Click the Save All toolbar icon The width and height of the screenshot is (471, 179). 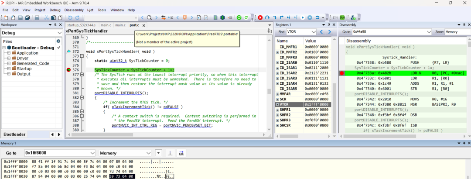(x=27, y=17)
